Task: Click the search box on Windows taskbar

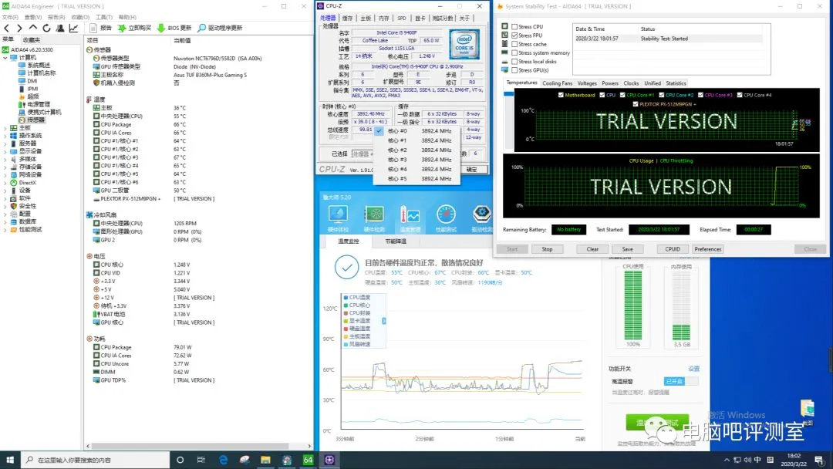Action: 96,460
